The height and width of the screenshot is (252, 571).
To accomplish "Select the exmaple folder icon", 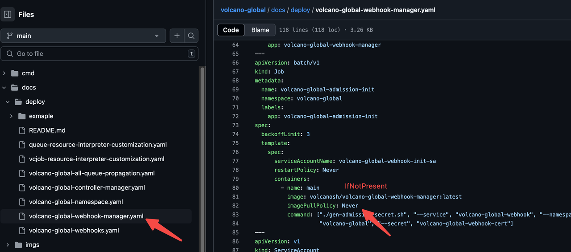I will (x=22, y=116).
